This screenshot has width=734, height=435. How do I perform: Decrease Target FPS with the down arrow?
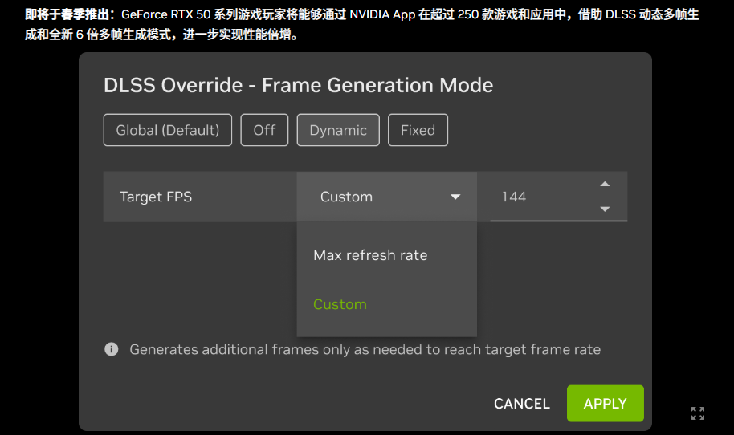605,209
